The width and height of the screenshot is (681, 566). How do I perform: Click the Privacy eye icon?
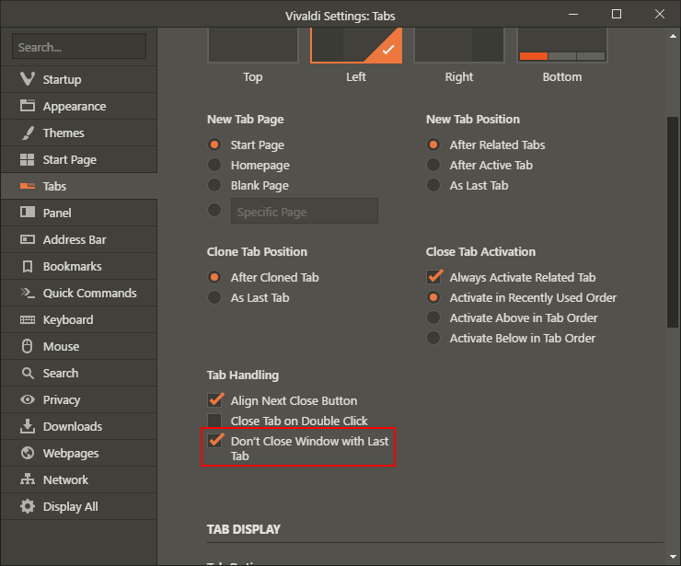[28, 399]
